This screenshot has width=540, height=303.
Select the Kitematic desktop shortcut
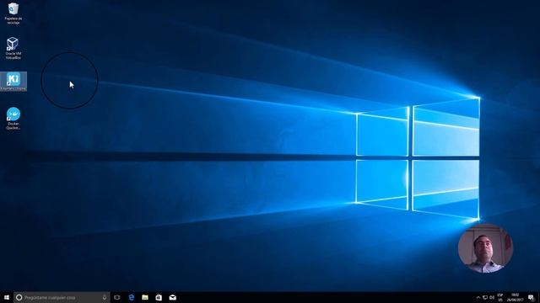(x=13, y=82)
